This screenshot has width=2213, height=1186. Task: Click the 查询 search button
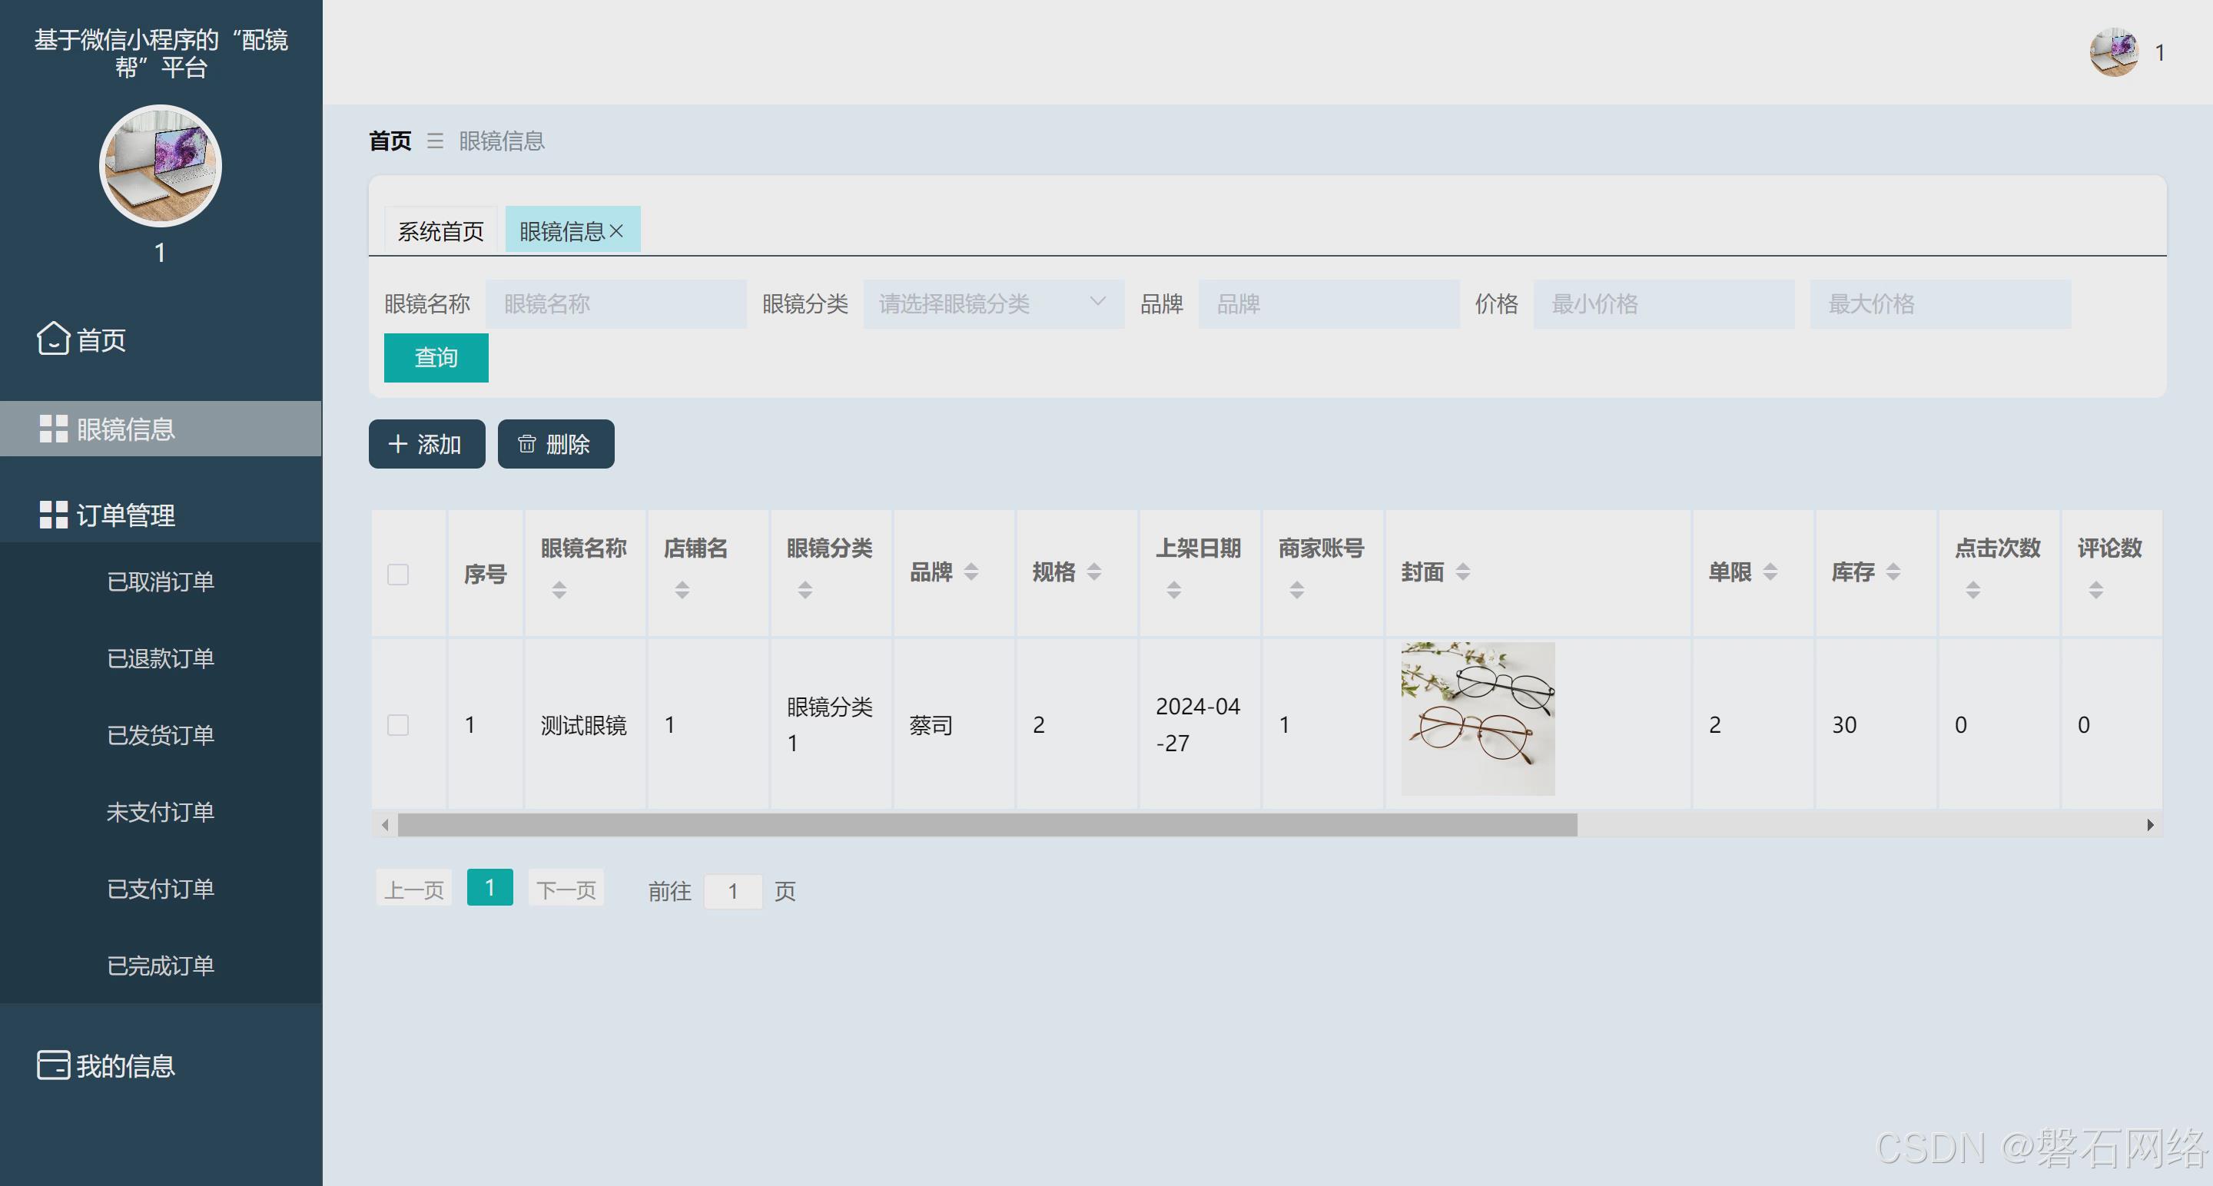click(436, 357)
